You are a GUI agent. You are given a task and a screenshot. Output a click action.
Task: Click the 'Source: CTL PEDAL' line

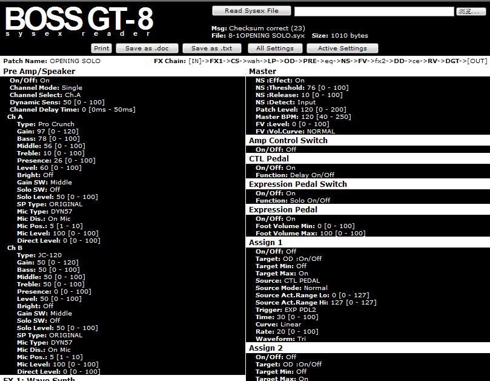288,280
